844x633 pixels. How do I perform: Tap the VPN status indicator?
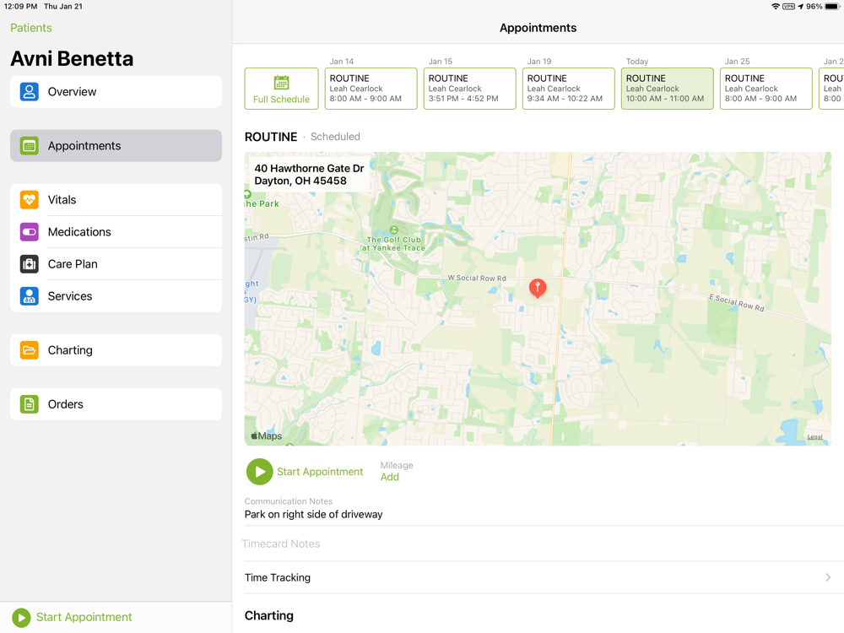(x=789, y=7)
